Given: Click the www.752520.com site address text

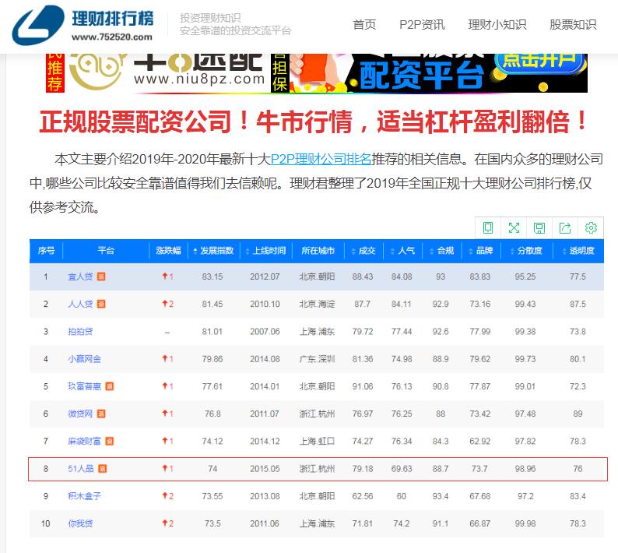Looking at the screenshot, I should [x=112, y=37].
